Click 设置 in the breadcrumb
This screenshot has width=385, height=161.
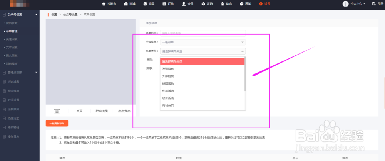pyautogui.click(x=54, y=15)
